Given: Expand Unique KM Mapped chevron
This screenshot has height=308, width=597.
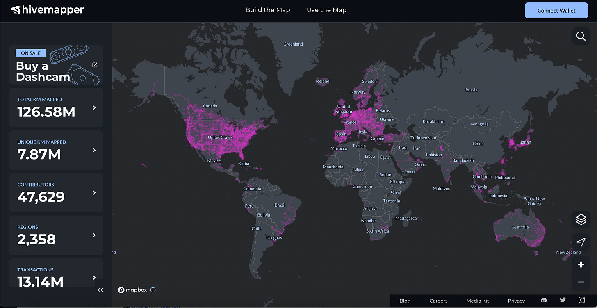Looking at the screenshot, I should (x=94, y=150).
